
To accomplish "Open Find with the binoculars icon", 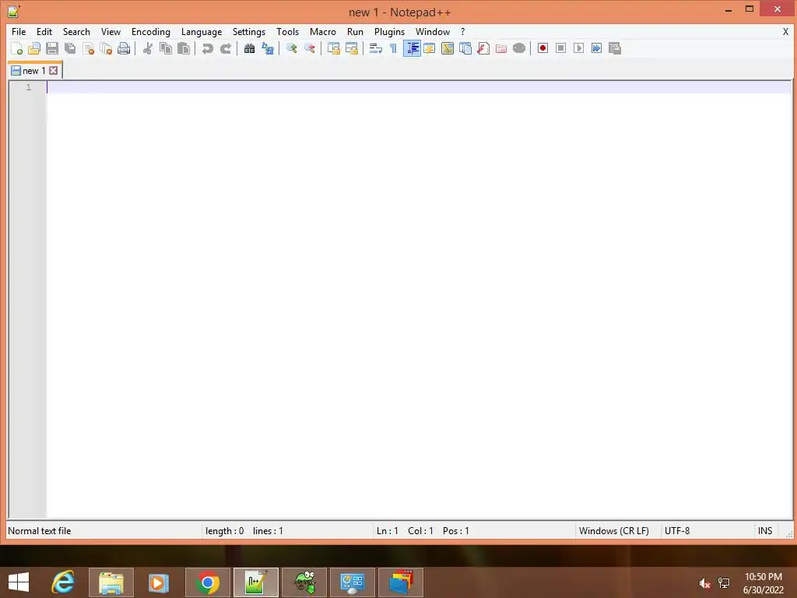I will 250,48.
